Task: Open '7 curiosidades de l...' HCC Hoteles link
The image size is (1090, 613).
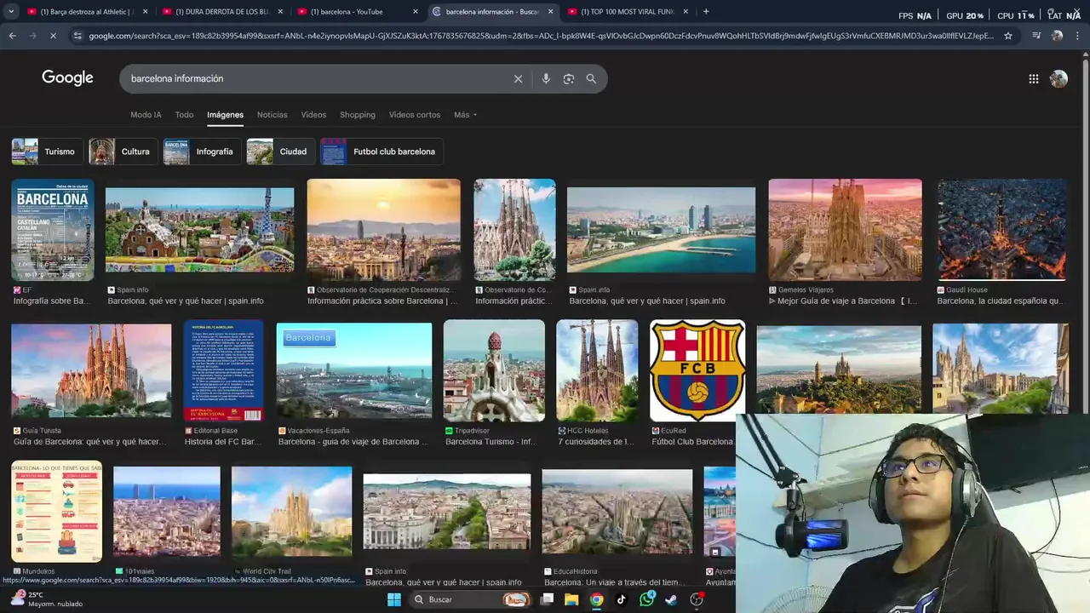Action: click(596, 442)
